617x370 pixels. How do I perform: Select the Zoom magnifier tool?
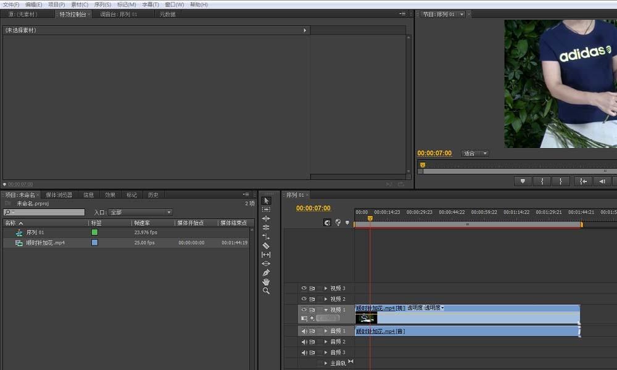coord(266,290)
